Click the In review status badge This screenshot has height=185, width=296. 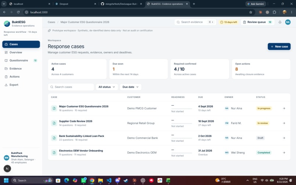click(x=263, y=123)
